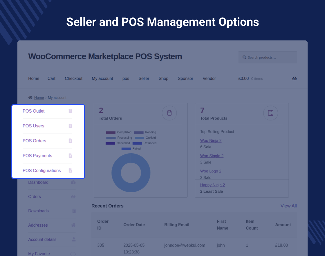The height and width of the screenshot is (256, 325).
Task: Click the £18.00 amount cell
Action: [x=281, y=245]
